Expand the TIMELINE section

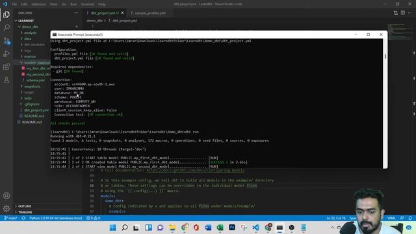coord(25,213)
